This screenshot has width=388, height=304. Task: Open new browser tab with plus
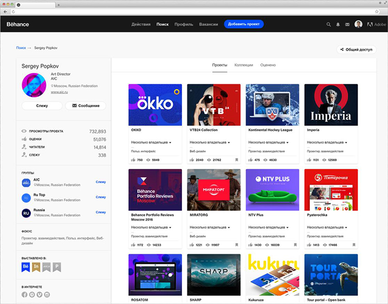(59, 5)
